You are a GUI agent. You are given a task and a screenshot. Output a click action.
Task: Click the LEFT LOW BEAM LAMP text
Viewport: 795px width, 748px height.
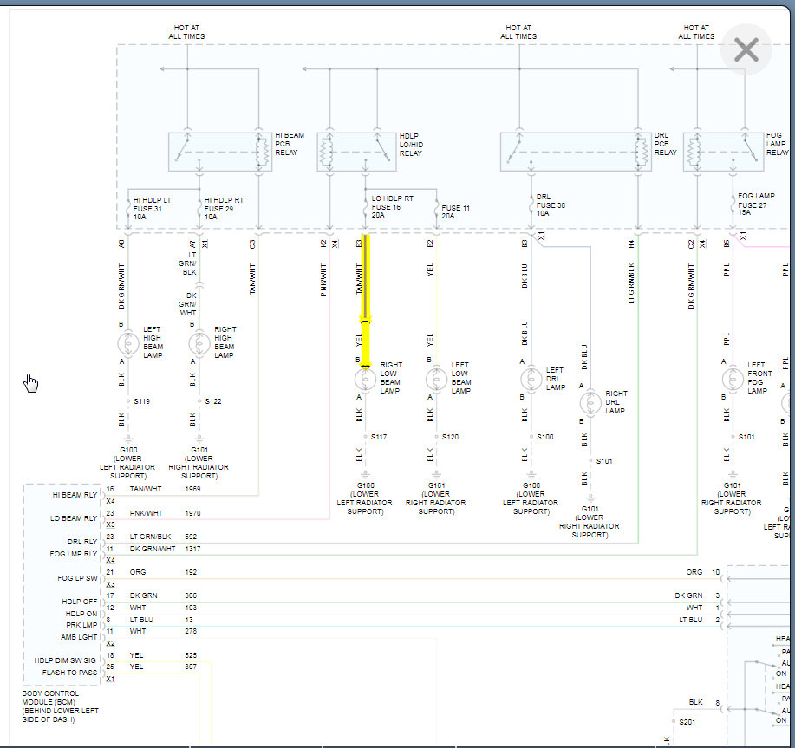pos(461,378)
